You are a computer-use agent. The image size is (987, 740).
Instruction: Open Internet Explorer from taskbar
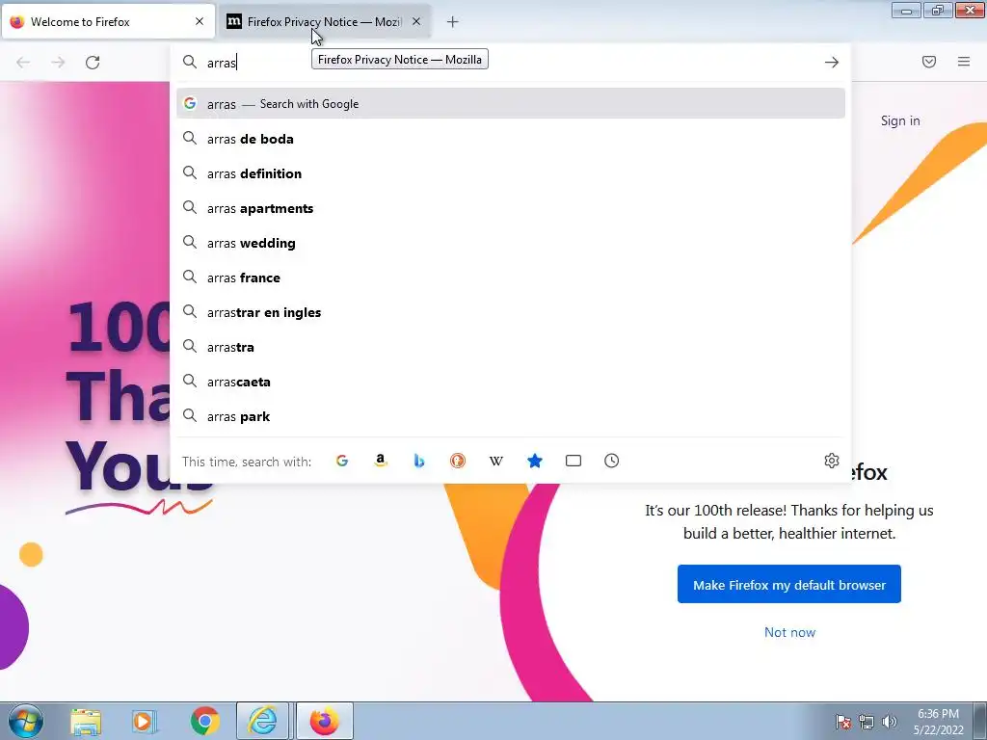coord(262,721)
